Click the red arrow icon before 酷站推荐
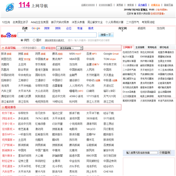176x176 pixels. (3, 108)
